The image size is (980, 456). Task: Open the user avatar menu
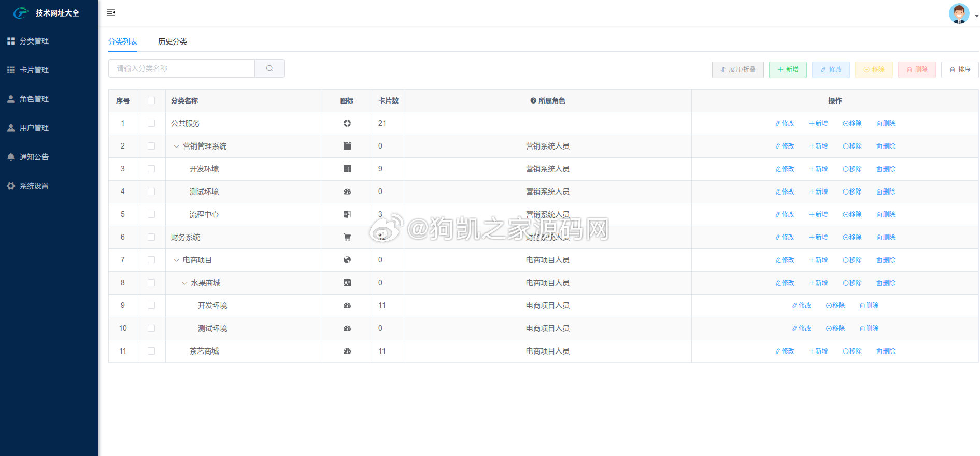pyautogui.click(x=959, y=13)
